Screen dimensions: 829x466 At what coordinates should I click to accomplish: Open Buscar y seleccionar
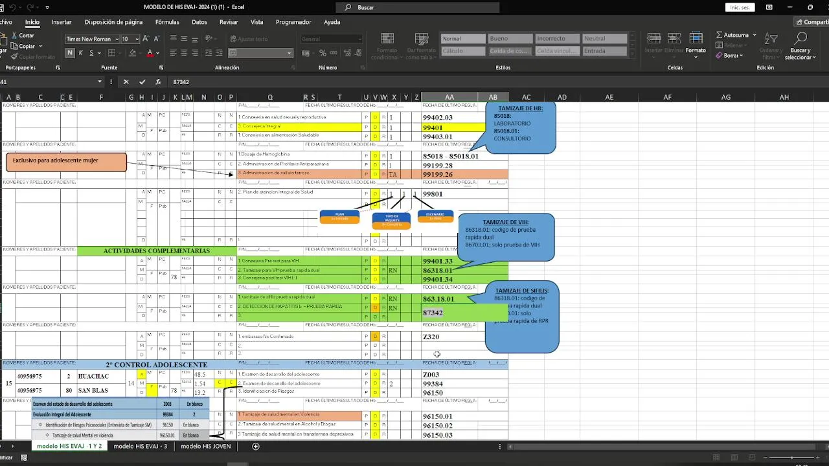tap(801, 46)
